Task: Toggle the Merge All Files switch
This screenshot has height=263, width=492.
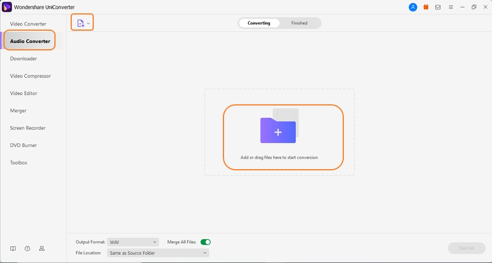Action: coord(205,242)
